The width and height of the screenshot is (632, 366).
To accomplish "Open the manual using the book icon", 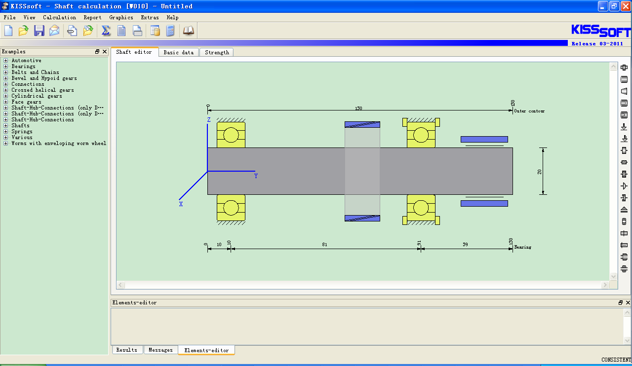I will click(189, 31).
